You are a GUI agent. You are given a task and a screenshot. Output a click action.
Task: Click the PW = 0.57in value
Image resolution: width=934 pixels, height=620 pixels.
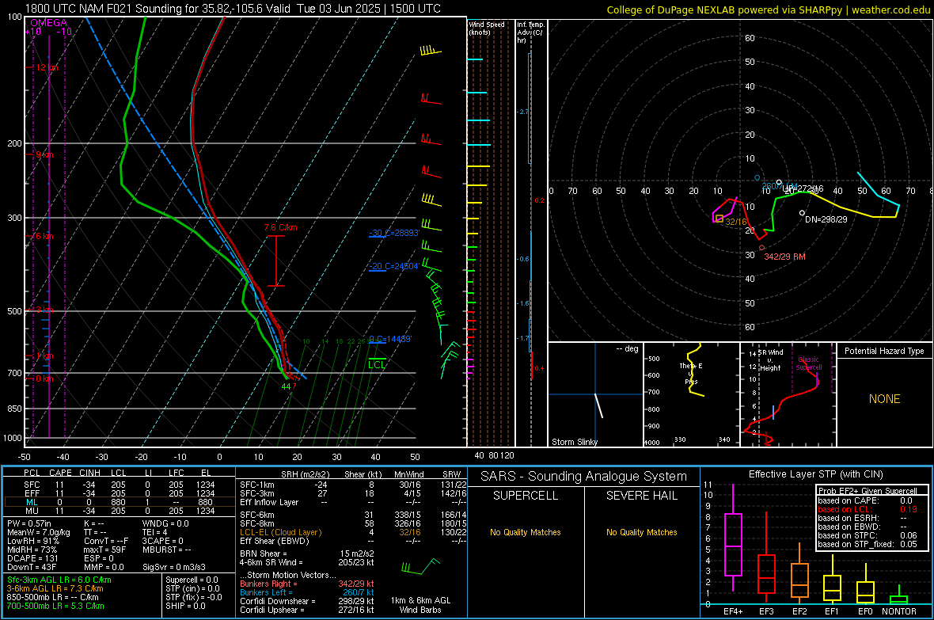click(x=29, y=523)
